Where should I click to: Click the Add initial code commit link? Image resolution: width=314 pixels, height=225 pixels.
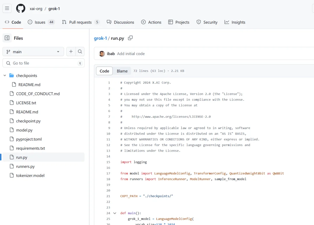[x=131, y=54]
